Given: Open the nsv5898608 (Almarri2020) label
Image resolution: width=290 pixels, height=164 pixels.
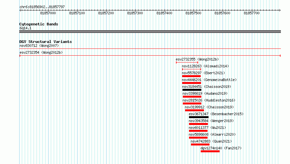Looking at the screenshot, I should [212, 134].
